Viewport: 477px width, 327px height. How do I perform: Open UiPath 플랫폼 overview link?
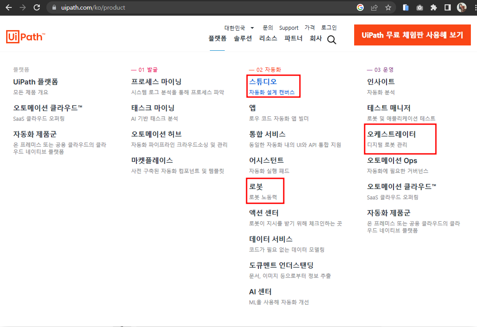click(35, 82)
